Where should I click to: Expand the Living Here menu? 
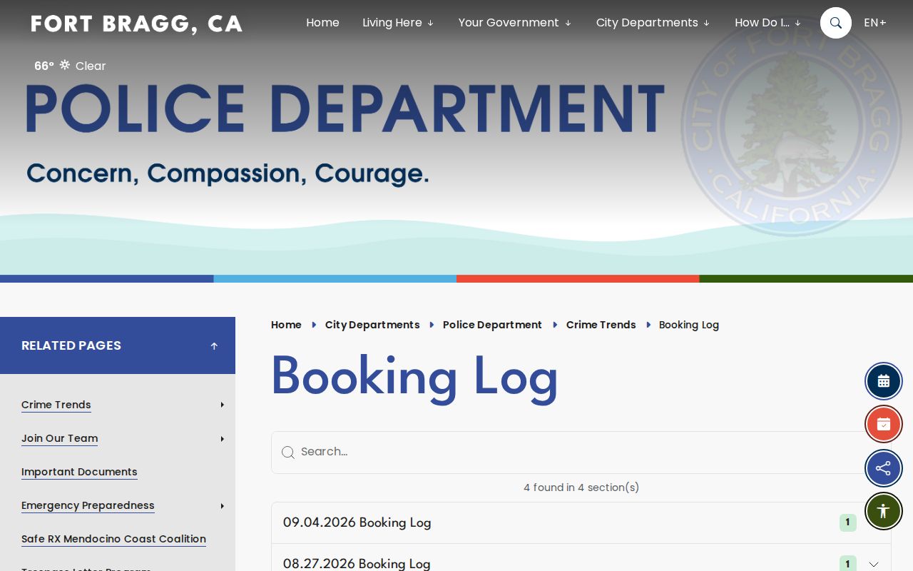tap(398, 23)
